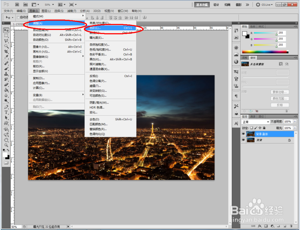Swap foreground and background colors icon
Screen dimensions: 300x230
click(x=8, y=150)
